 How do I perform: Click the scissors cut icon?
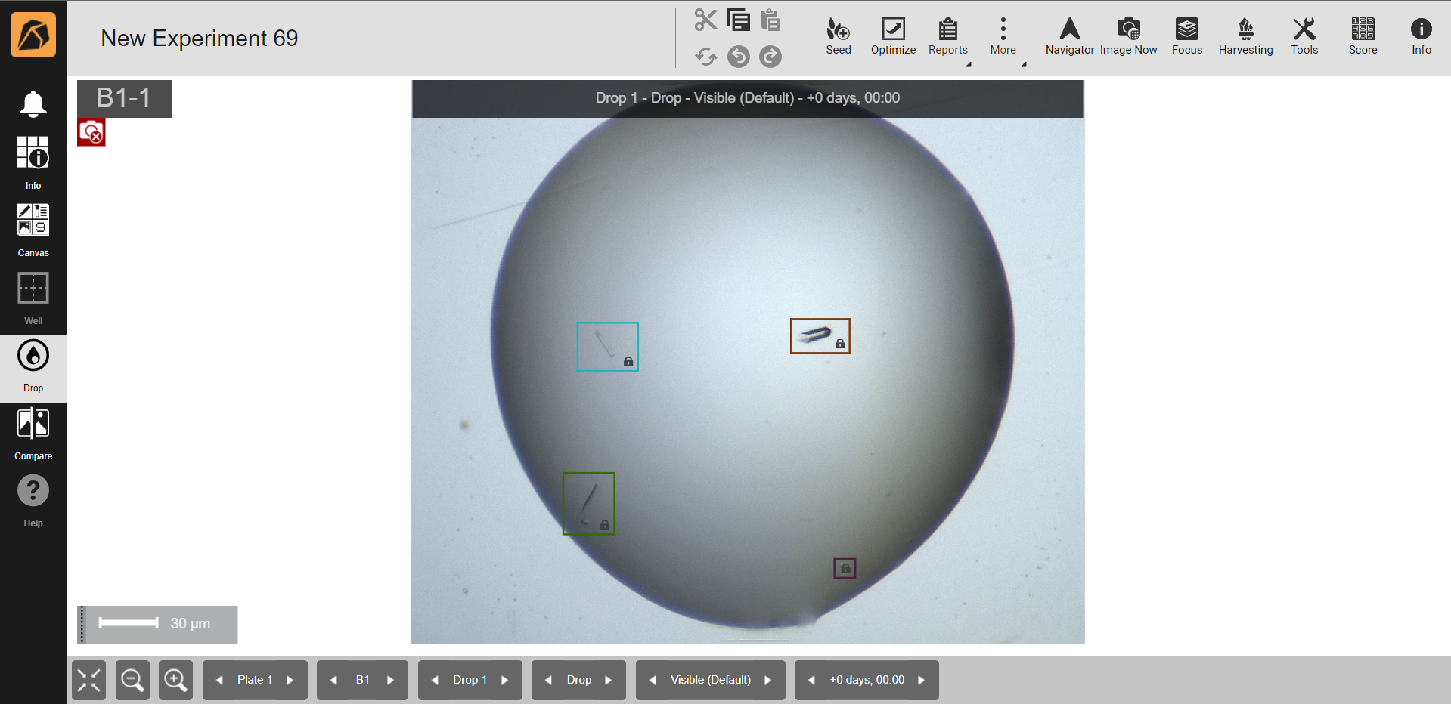coord(705,20)
